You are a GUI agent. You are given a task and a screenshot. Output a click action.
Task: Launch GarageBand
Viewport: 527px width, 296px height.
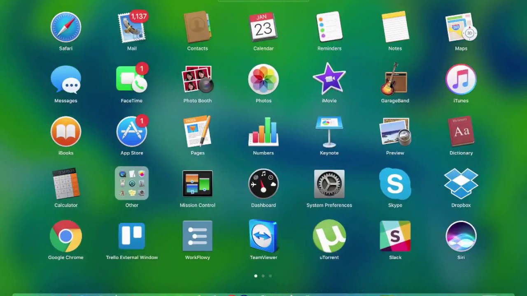(395, 79)
